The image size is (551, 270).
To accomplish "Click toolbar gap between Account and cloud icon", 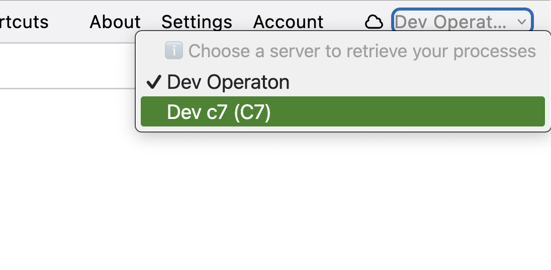I will pos(344,22).
